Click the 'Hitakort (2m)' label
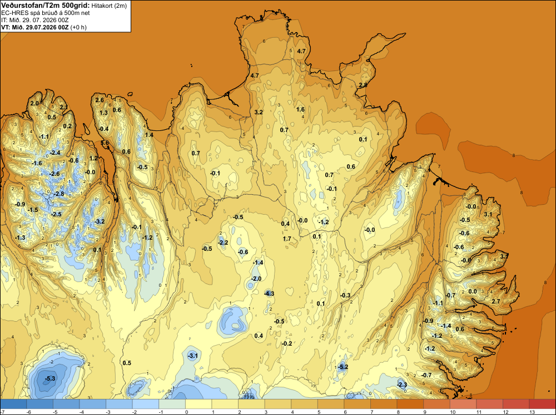The height and width of the screenshot is (415, 556). (109, 6)
